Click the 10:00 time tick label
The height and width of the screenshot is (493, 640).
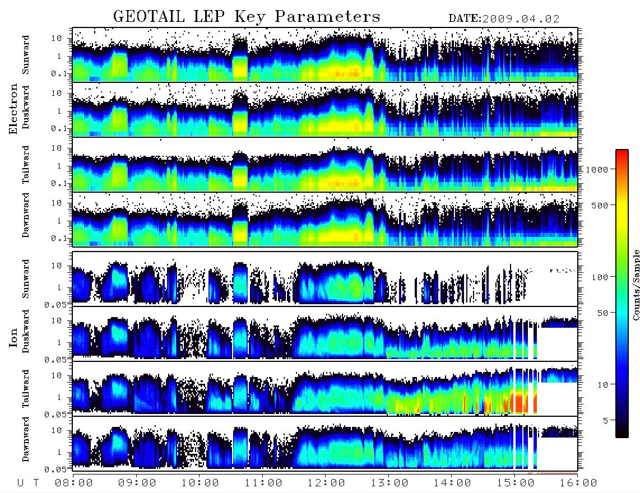[201, 483]
